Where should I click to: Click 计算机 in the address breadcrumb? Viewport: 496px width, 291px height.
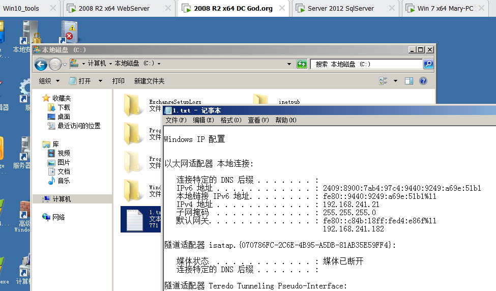97,64
